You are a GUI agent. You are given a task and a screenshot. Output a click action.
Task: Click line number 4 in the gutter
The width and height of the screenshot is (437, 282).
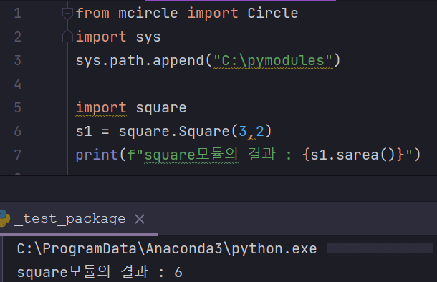coord(18,84)
